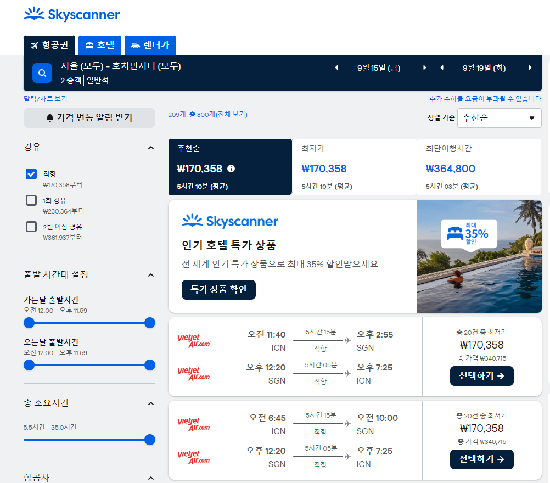Click 추가 수하물 요금 notice link
This screenshot has width=550, height=483.
point(485,99)
